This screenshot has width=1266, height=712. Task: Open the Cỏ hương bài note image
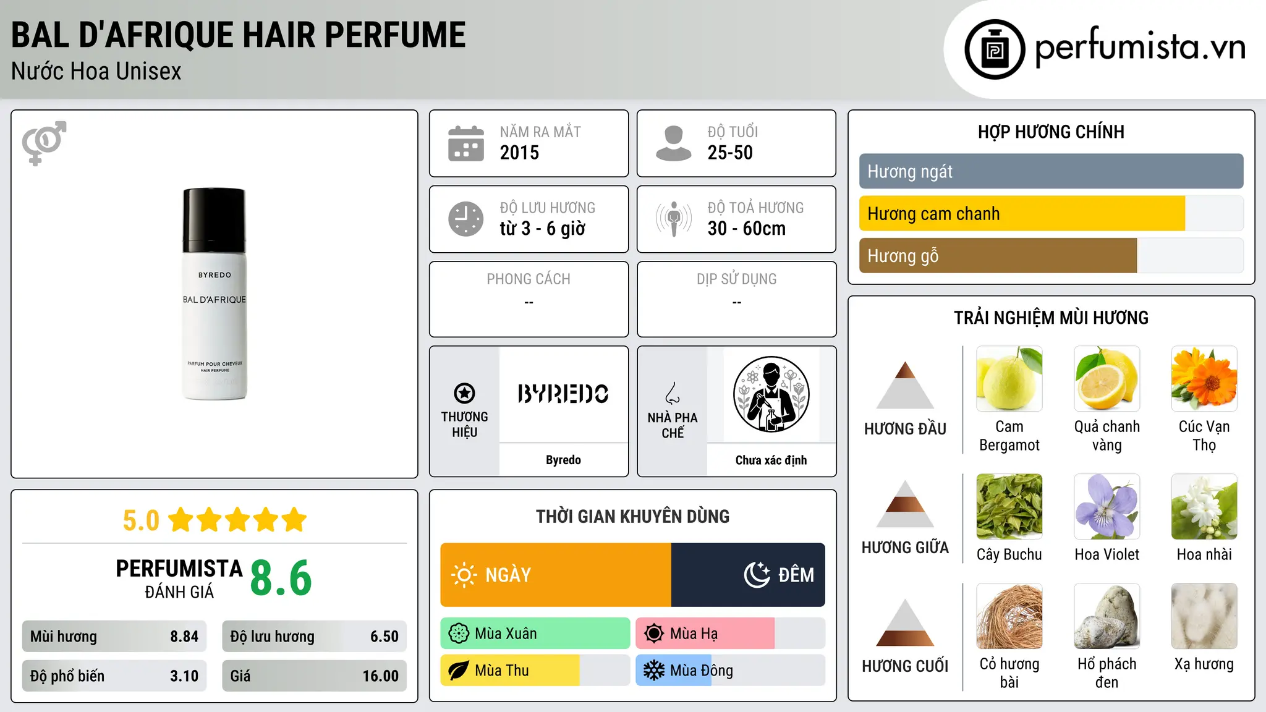tap(1009, 616)
